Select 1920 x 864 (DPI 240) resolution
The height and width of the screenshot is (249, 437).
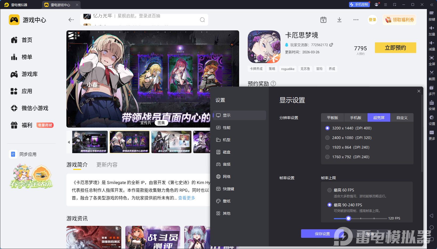coord(348,147)
